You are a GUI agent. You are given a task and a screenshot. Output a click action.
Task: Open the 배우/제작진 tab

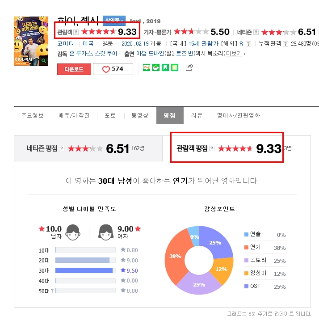[74, 115]
